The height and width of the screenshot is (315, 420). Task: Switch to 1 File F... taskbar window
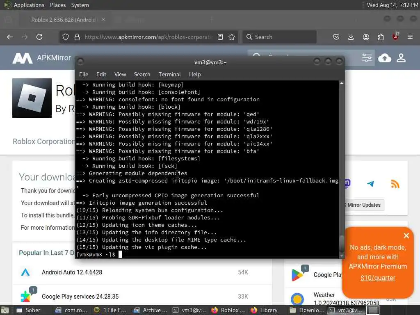coord(110,310)
